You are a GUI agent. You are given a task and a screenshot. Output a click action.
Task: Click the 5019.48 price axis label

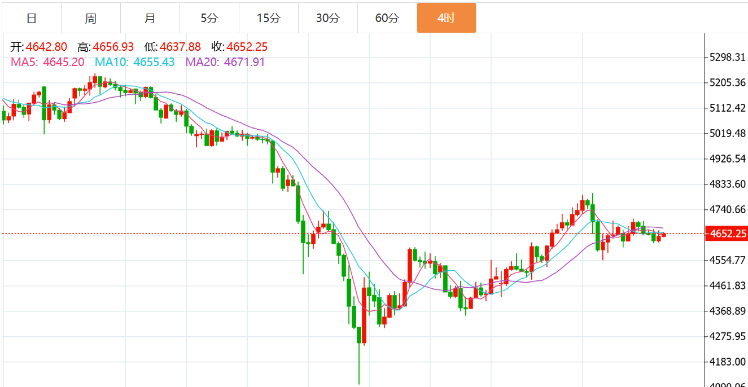pyautogui.click(x=728, y=133)
